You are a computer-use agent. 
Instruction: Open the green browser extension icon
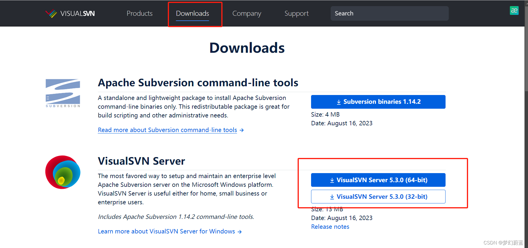[514, 10]
